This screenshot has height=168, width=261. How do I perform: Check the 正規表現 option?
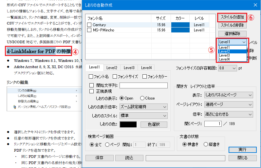[92, 91]
